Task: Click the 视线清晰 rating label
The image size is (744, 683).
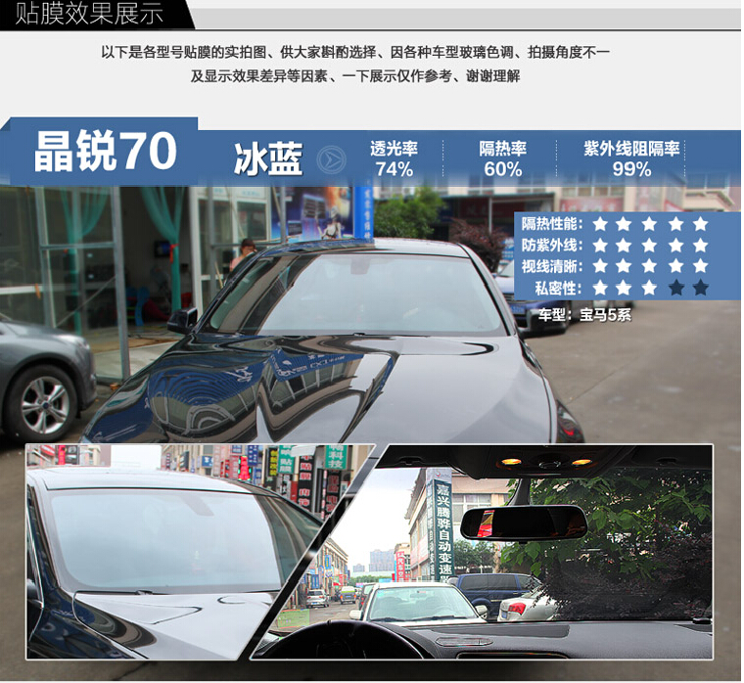Action: pyautogui.click(x=551, y=266)
